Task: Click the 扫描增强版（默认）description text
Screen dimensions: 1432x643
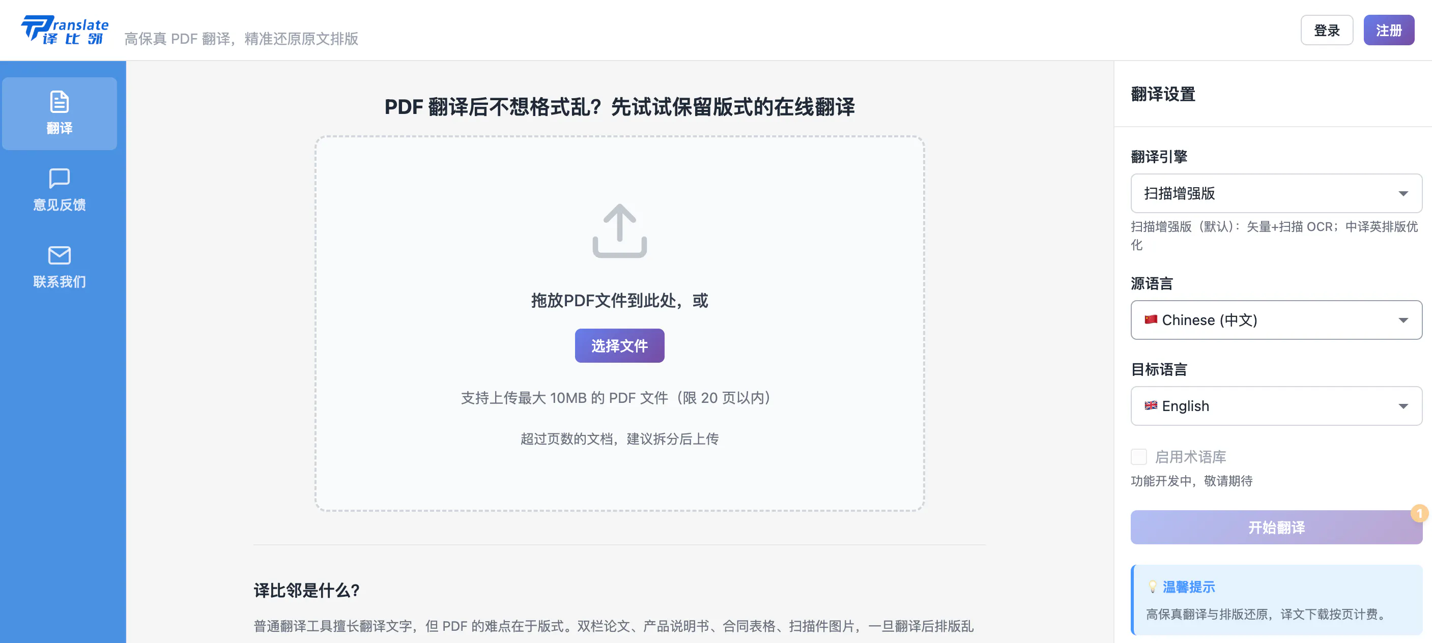Action: [1274, 236]
